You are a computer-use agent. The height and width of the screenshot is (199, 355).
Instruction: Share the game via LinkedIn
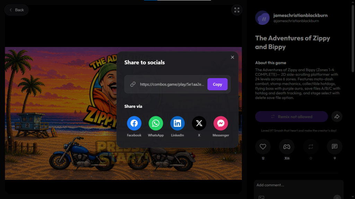(x=177, y=123)
